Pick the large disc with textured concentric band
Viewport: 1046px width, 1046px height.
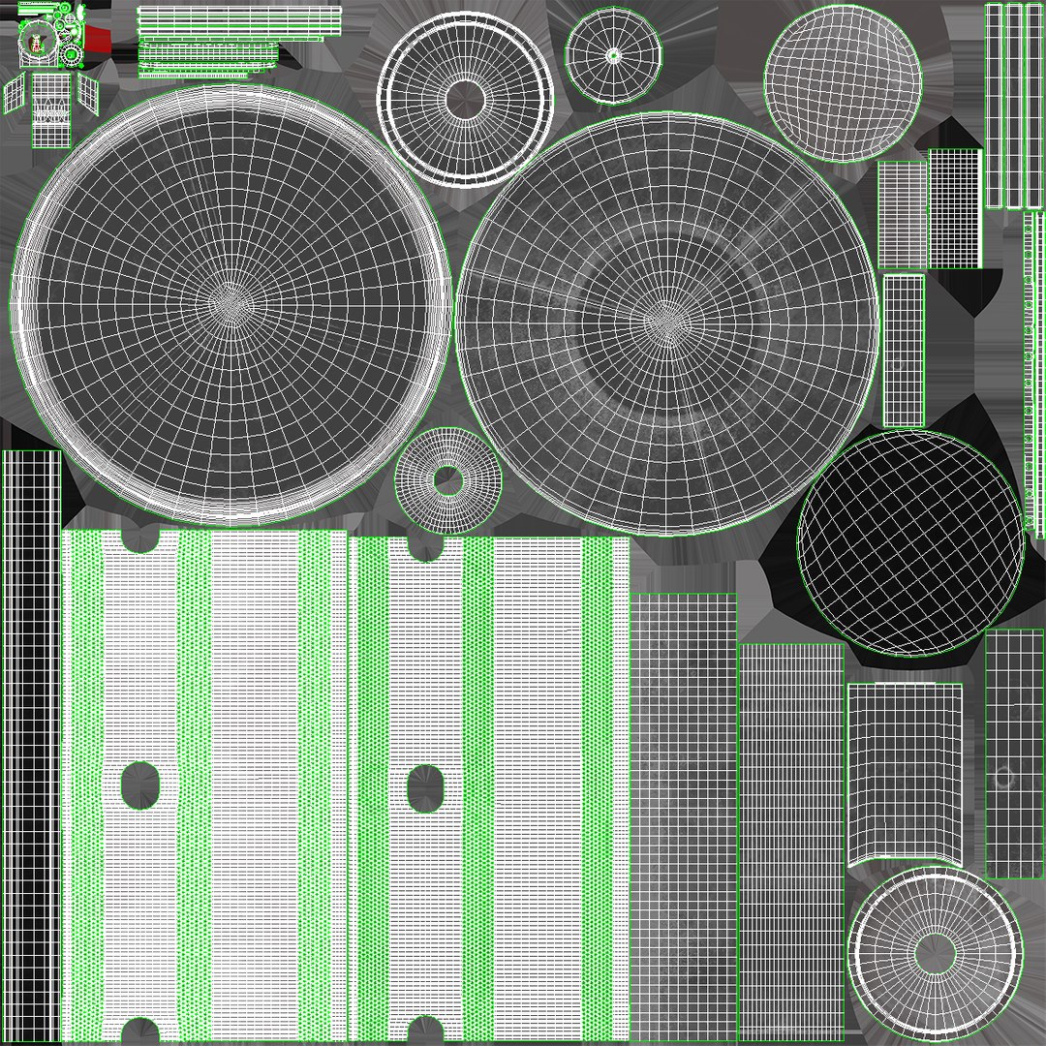coord(666,323)
